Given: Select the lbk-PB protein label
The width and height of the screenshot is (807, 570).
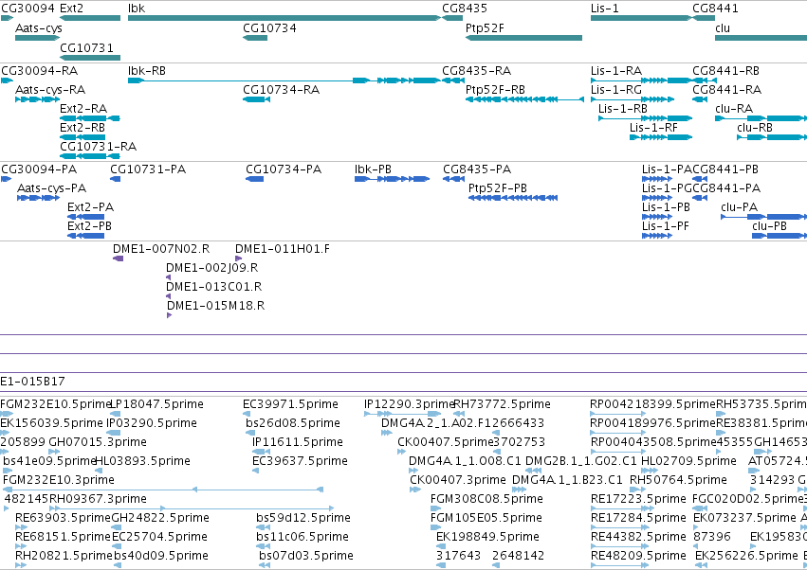Looking at the screenshot, I should click(x=373, y=169).
